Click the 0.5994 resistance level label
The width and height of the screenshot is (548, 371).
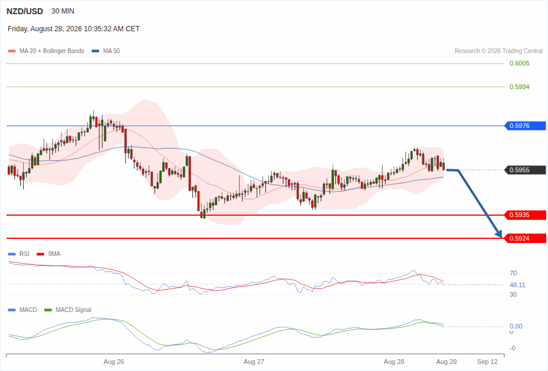[519, 87]
